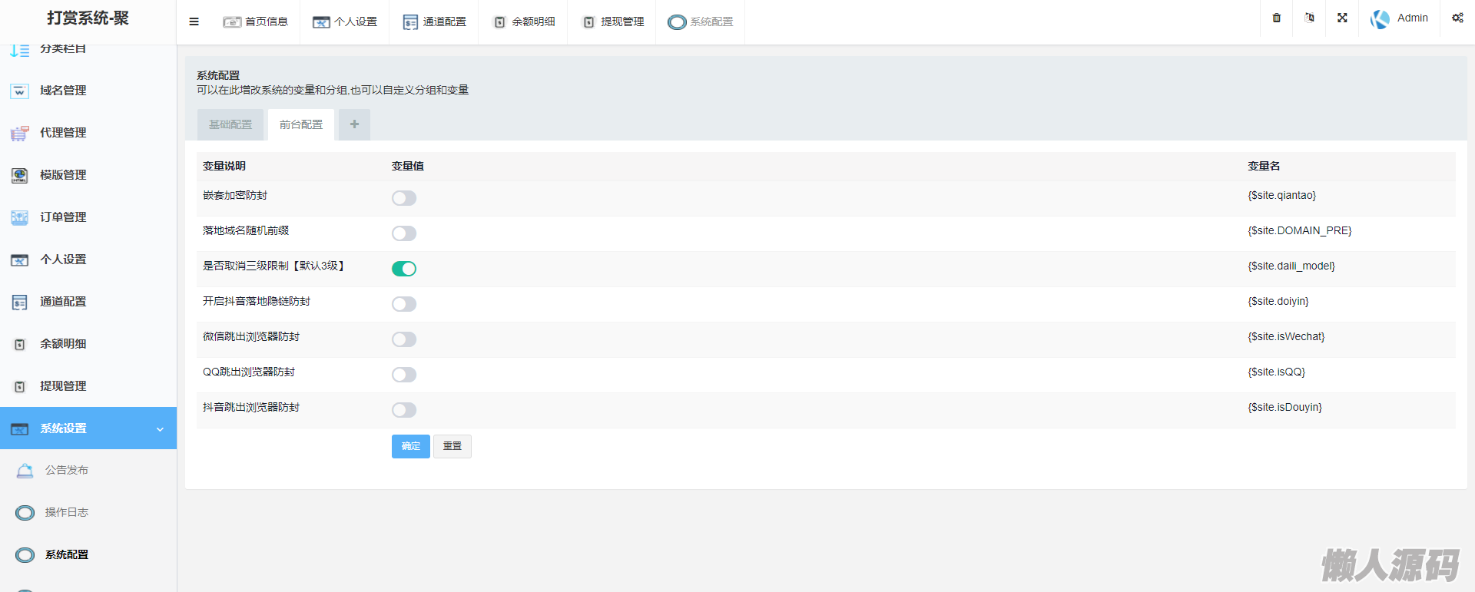
Task: Click the 提现管理 icon in the sidebar
Action: 19,387
